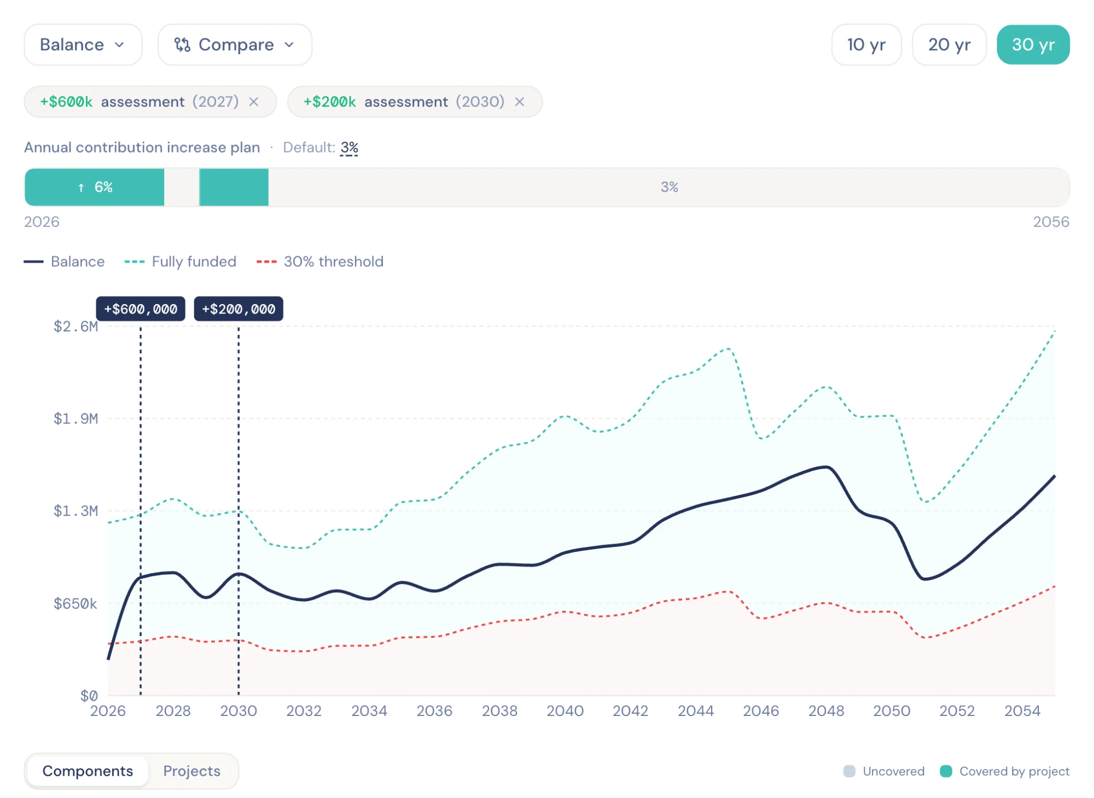Remove the +$200k assessment (2030) chip

click(x=520, y=102)
